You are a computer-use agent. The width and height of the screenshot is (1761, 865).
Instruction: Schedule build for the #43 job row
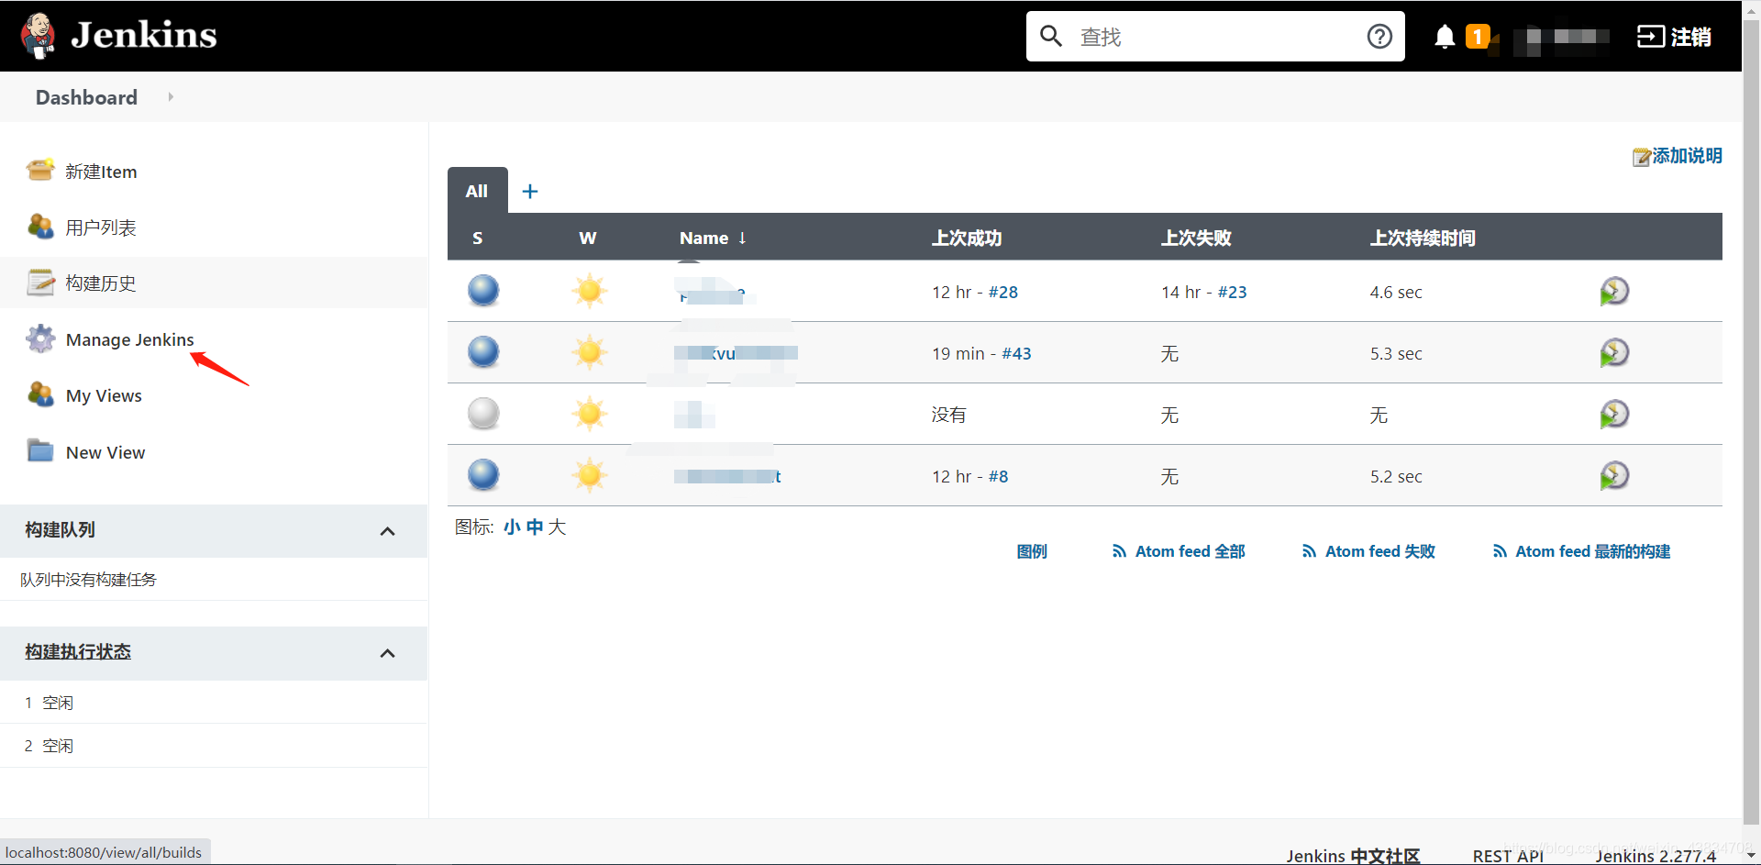[x=1614, y=353]
